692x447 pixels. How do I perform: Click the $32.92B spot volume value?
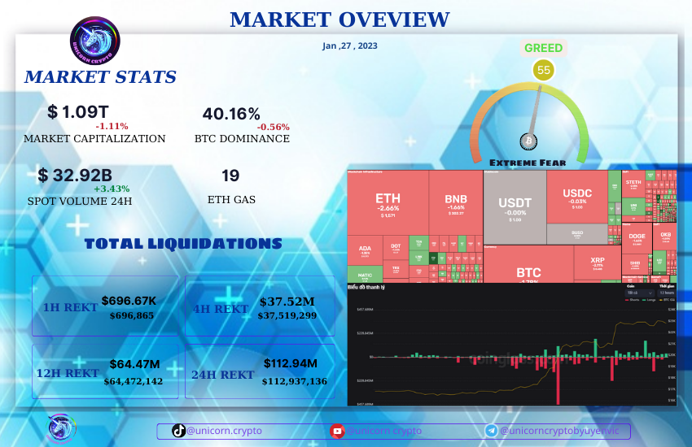(x=75, y=176)
